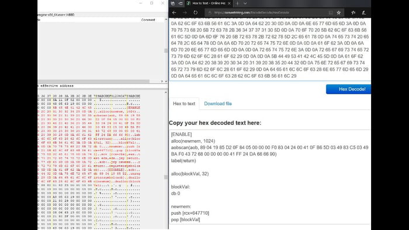Click the set tabs aside icon

click(181, 4)
